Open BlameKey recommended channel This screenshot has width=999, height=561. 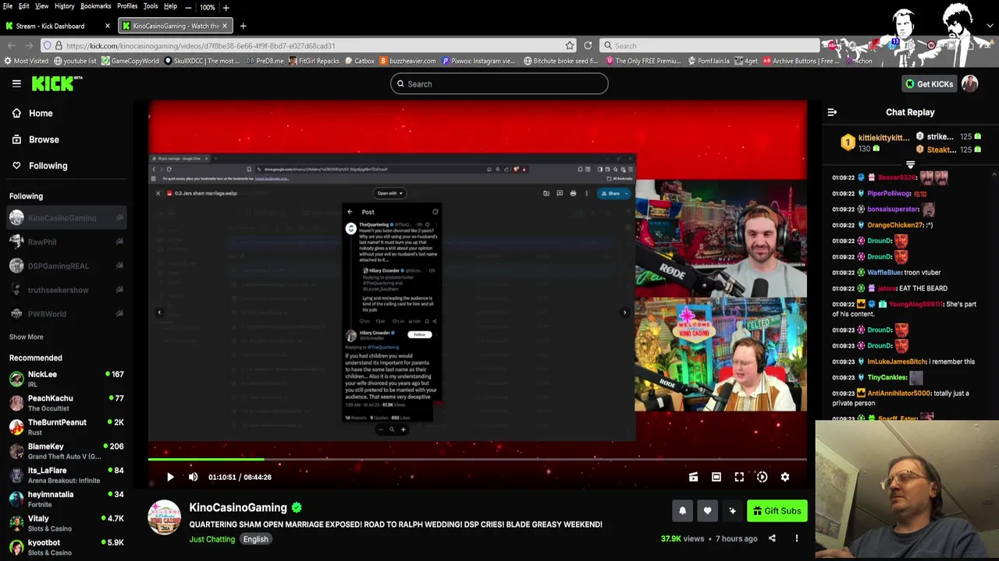coord(66,451)
